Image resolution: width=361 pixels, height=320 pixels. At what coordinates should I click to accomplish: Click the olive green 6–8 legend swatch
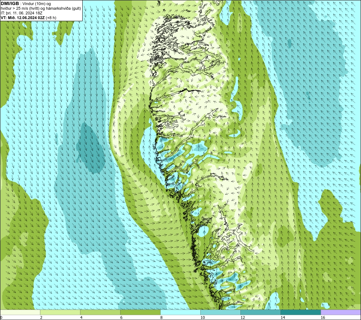pos(140,312)
